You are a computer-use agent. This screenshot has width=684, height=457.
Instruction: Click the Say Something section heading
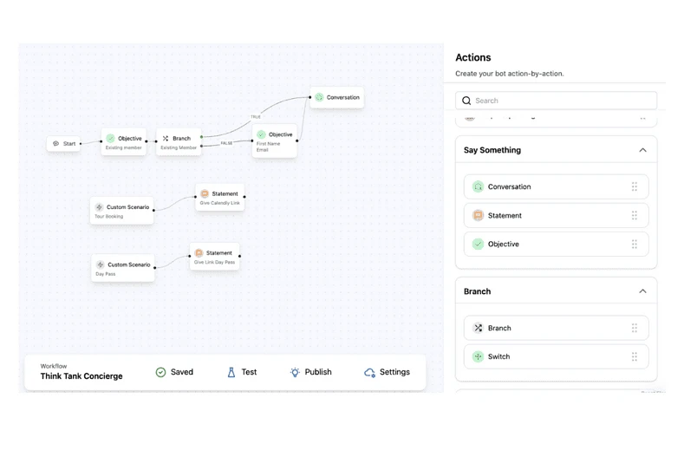click(492, 150)
